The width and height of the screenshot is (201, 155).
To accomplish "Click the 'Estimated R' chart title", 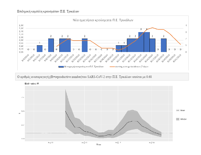I will tap(32, 84).
